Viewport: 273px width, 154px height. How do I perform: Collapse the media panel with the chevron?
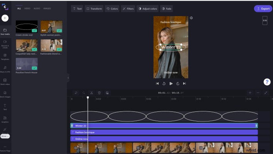pos(68,78)
